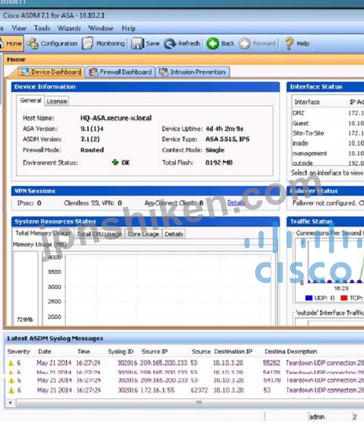
Task: Open the Details tab in System Resources Status
Action: [x=174, y=234]
